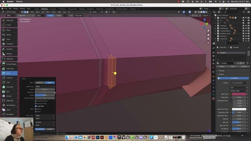Select the Shear tool
The image size is (251, 141).
click(9, 110)
